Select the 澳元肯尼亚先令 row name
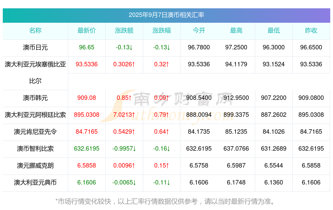 pyautogui.click(x=36, y=131)
